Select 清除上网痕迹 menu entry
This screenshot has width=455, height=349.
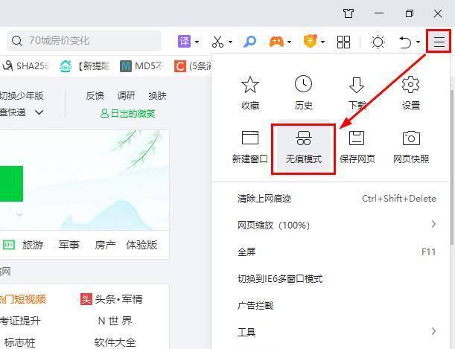pos(332,199)
